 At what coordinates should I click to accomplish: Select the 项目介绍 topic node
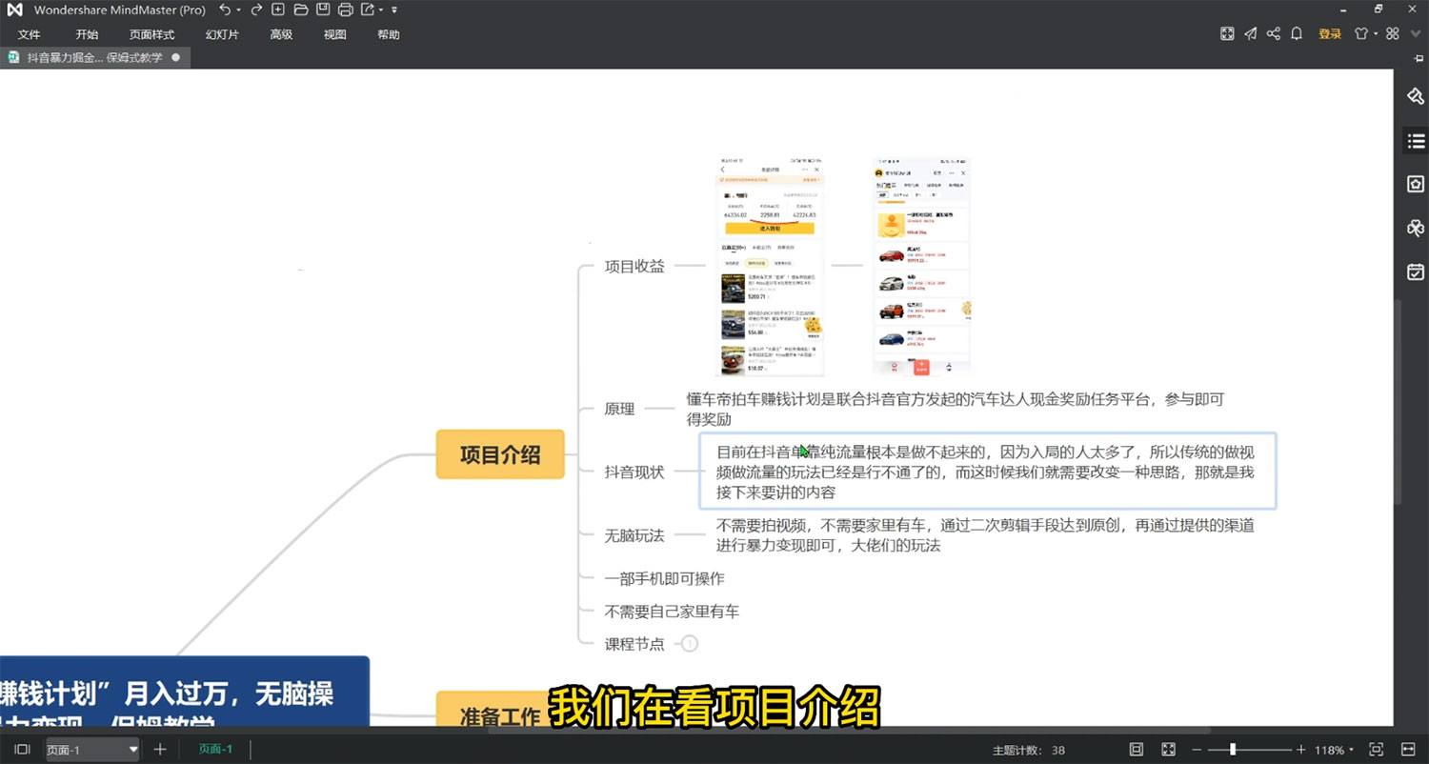point(500,454)
